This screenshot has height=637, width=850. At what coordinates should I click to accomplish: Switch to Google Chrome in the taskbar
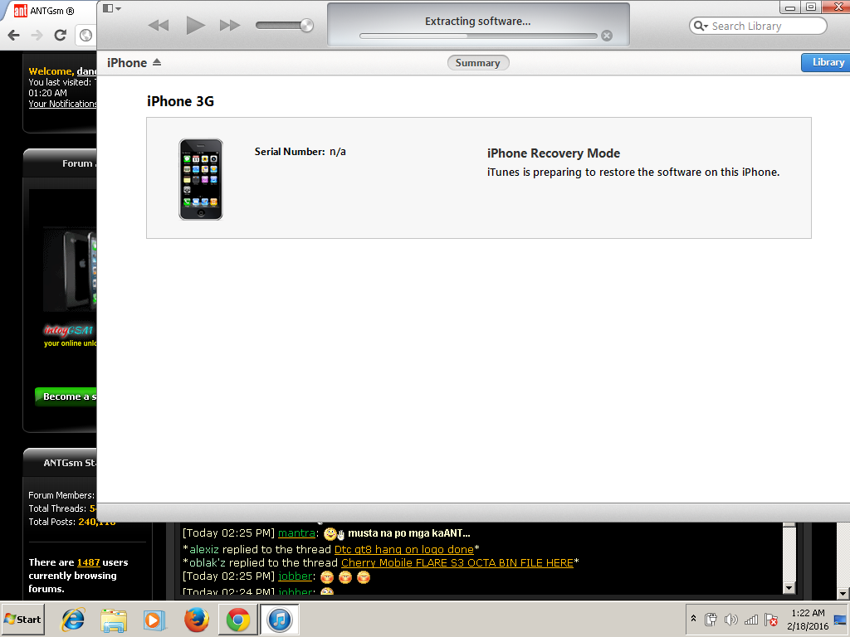click(x=238, y=620)
